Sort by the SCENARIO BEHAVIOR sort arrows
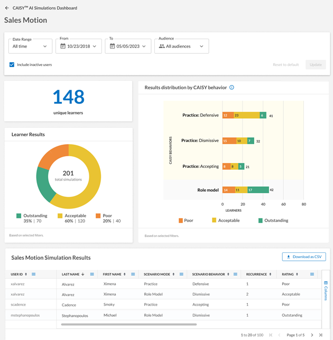333x340 pixels. 228,275
